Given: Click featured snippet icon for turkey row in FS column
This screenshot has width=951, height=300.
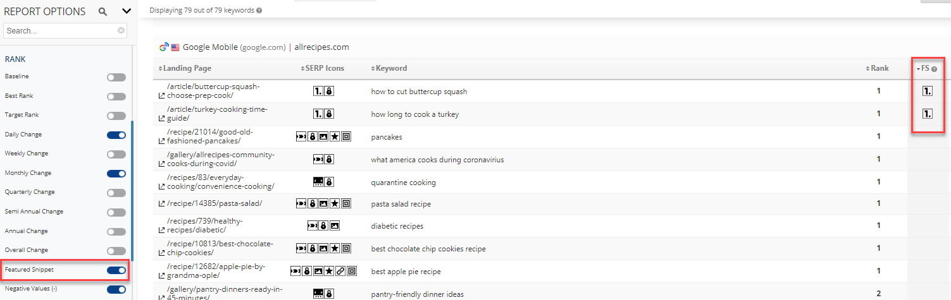Looking at the screenshot, I should click(927, 114).
